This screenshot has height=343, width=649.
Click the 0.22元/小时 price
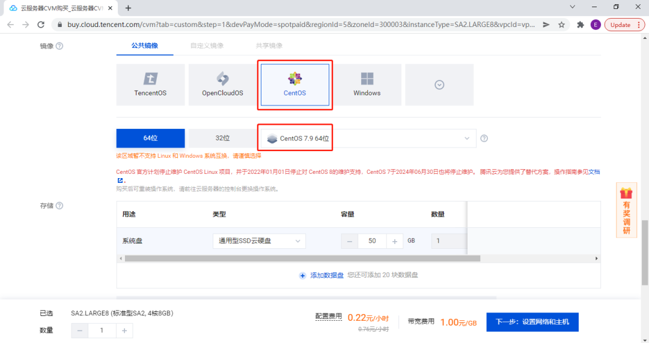tap(368, 318)
